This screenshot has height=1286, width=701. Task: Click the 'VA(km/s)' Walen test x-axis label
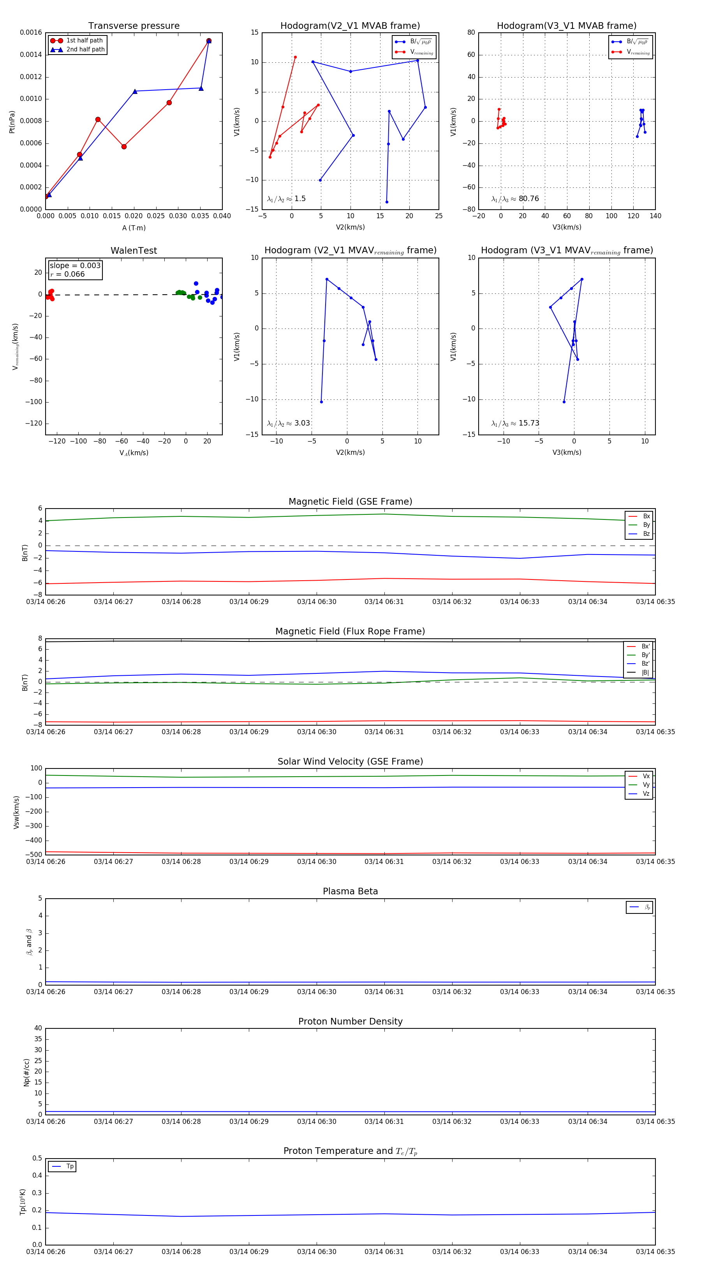coord(134,453)
